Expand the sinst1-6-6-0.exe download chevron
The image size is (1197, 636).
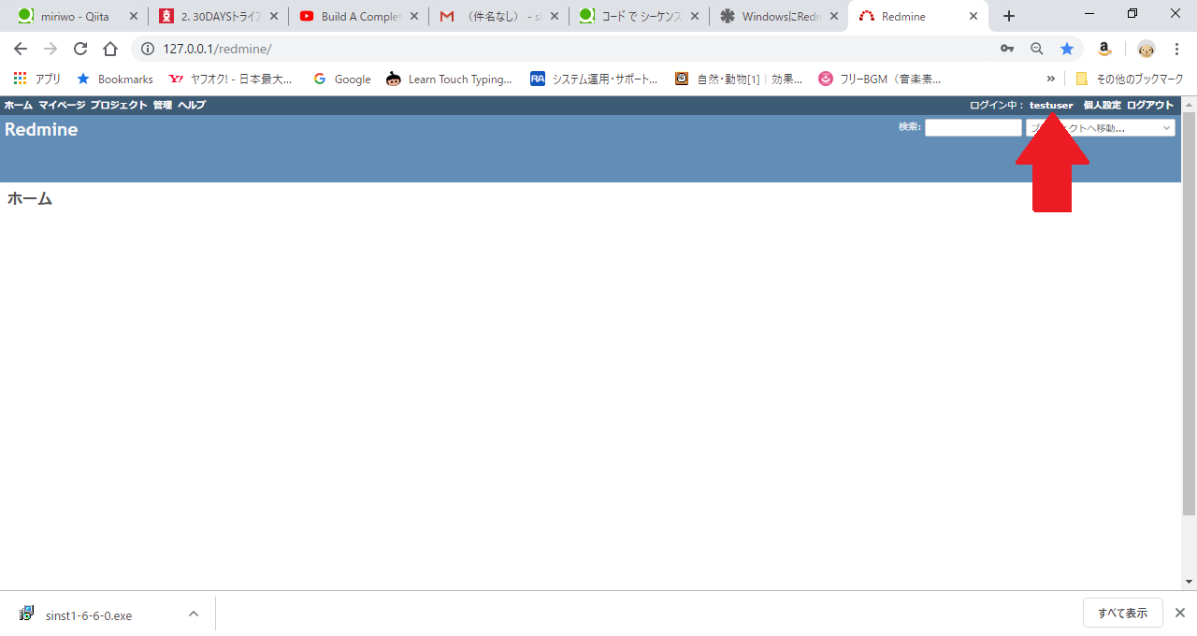tap(194, 614)
